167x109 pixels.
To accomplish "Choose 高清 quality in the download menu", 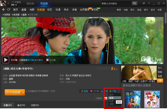I will (112, 101).
